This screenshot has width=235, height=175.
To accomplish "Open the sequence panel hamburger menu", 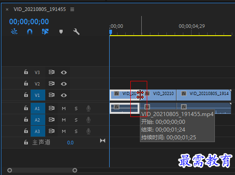I will coord(72,10).
